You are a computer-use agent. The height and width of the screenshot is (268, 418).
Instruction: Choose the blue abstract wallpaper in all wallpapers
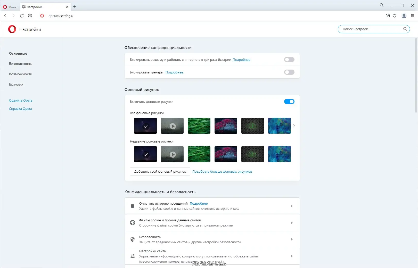[x=280, y=126]
